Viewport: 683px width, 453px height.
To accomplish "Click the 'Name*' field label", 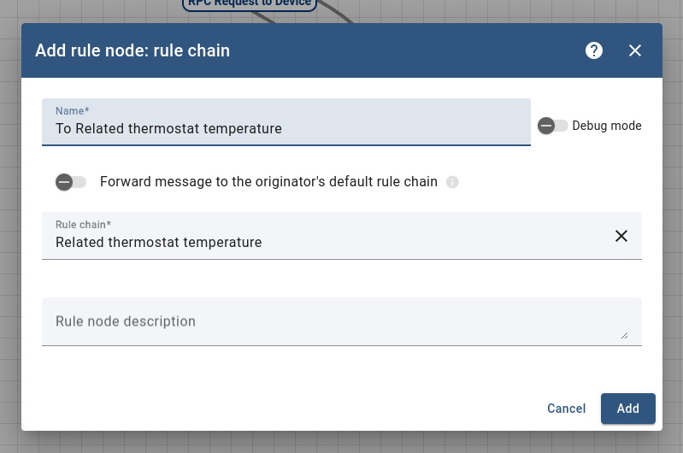I will pyautogui.click(x=73, y=111).
